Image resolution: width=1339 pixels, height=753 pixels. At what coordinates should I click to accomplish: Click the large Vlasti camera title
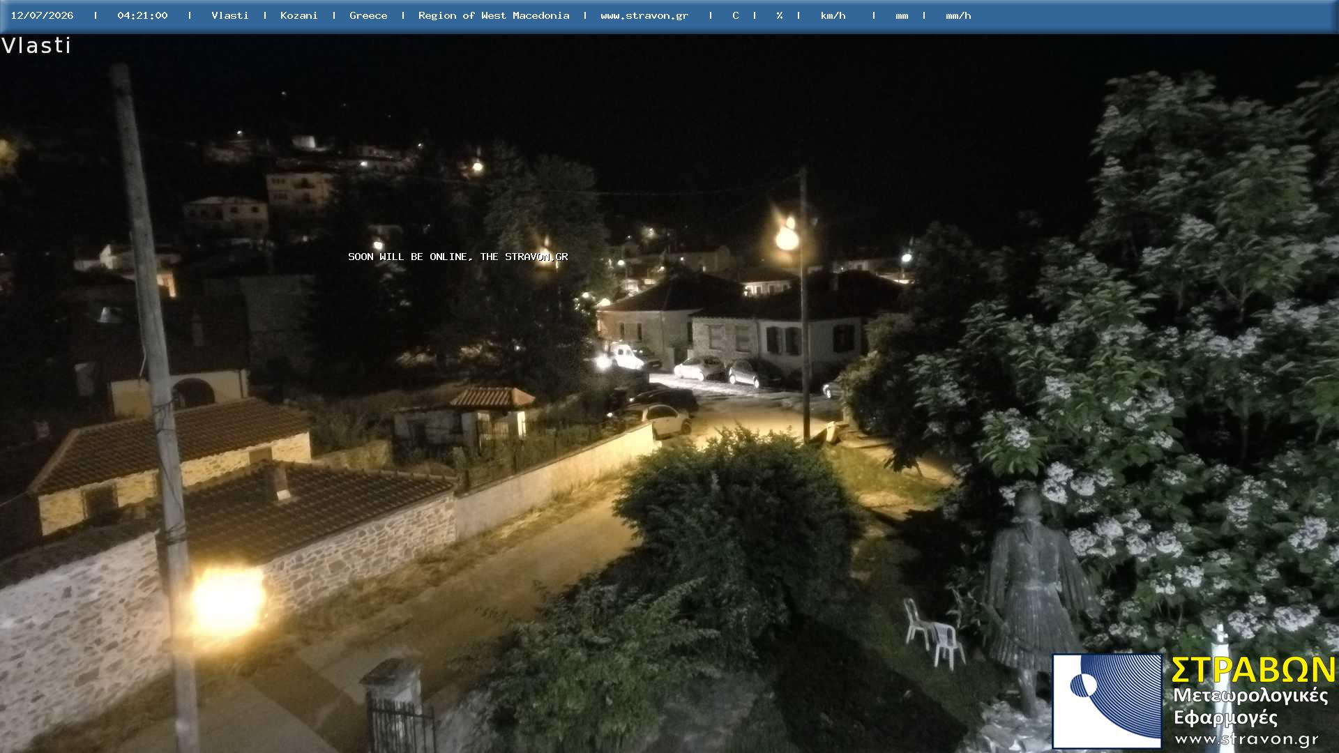[x=36, y=45]
